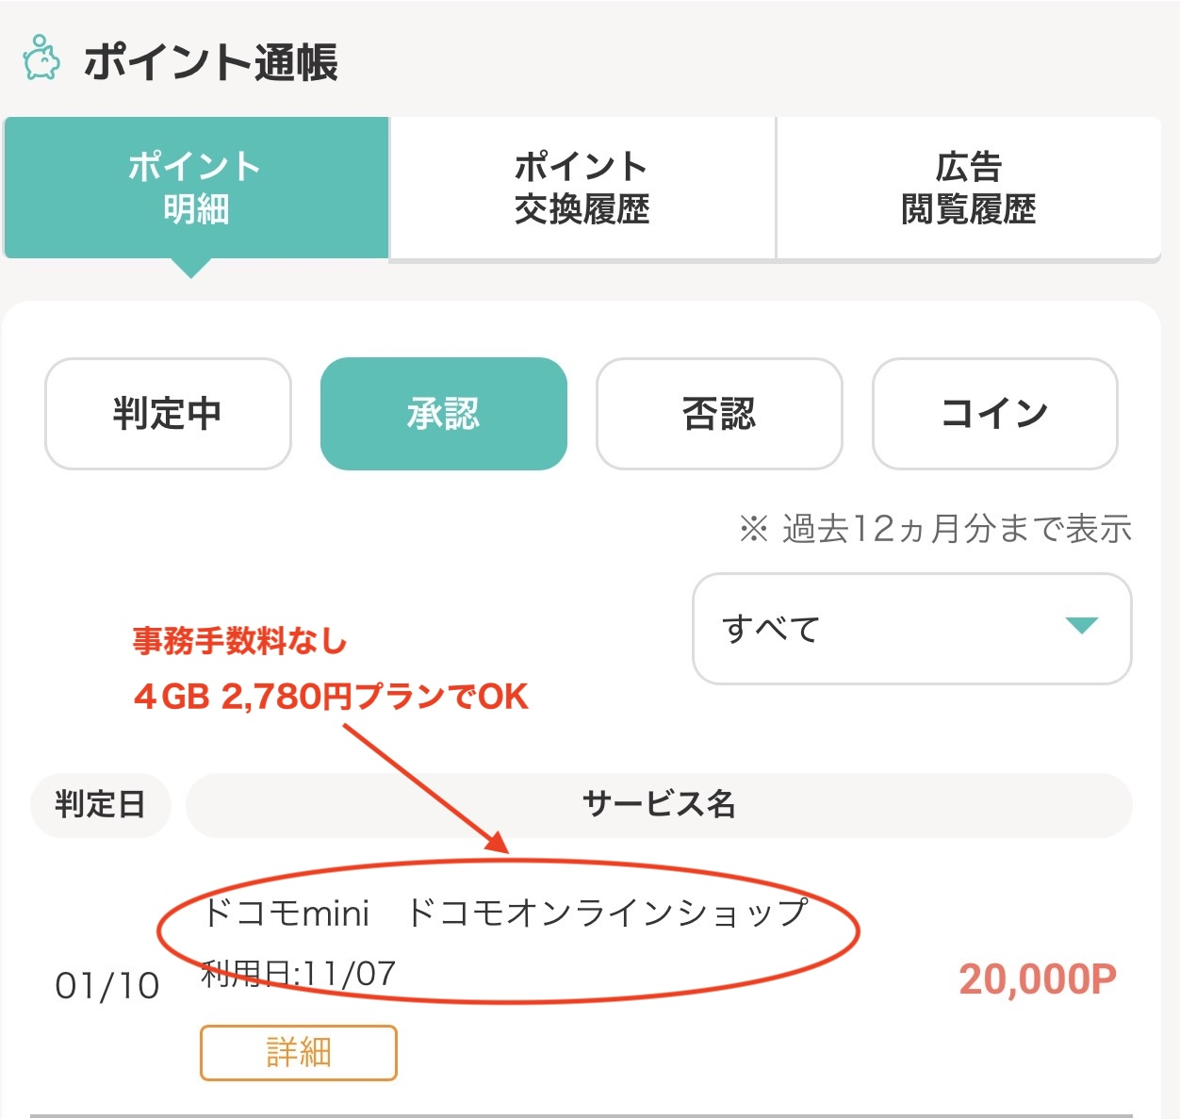Image resolution: width=1180 pixels, height=1119 pixels.
Task: Toggle the 承認 filter off
Action: (x=444, y=415)
